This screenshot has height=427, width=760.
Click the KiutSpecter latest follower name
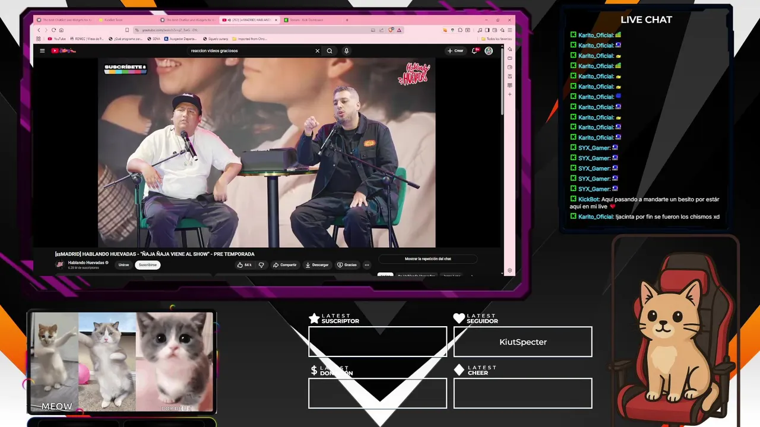click(523, 342)
